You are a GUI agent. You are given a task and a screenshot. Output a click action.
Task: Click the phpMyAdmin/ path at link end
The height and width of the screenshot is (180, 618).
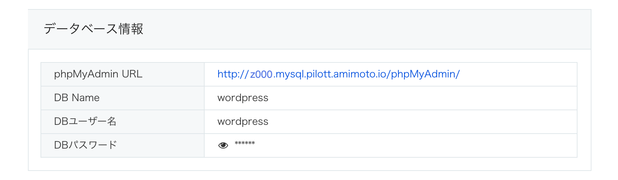[425, 74]
